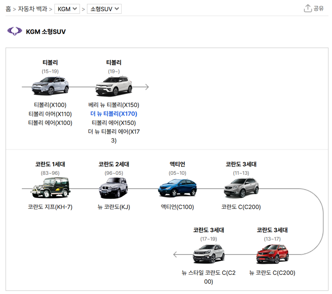Click the (96~05) year range text
Viewport: 332px width, 294px height.
click(114, 173)
